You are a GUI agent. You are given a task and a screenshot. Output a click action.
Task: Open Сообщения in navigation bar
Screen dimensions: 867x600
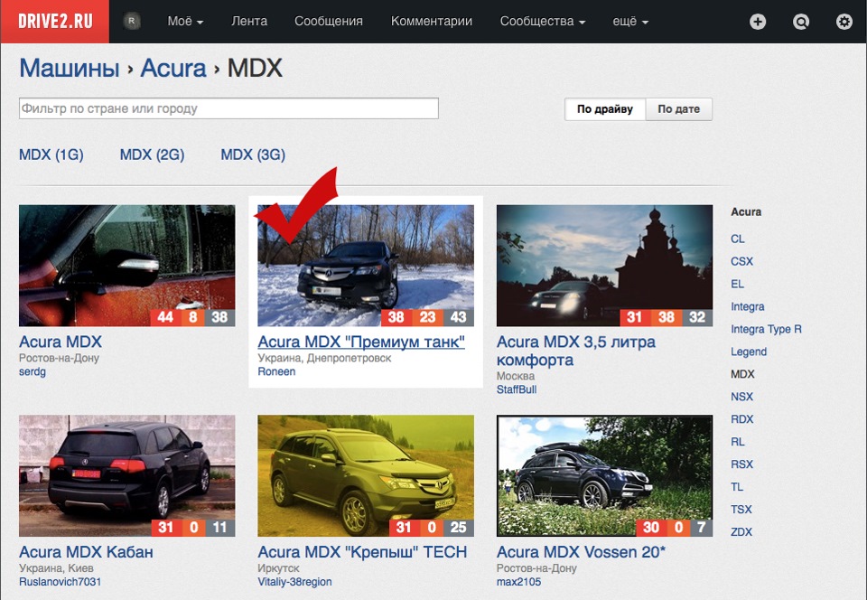click(x=329, y=21)
